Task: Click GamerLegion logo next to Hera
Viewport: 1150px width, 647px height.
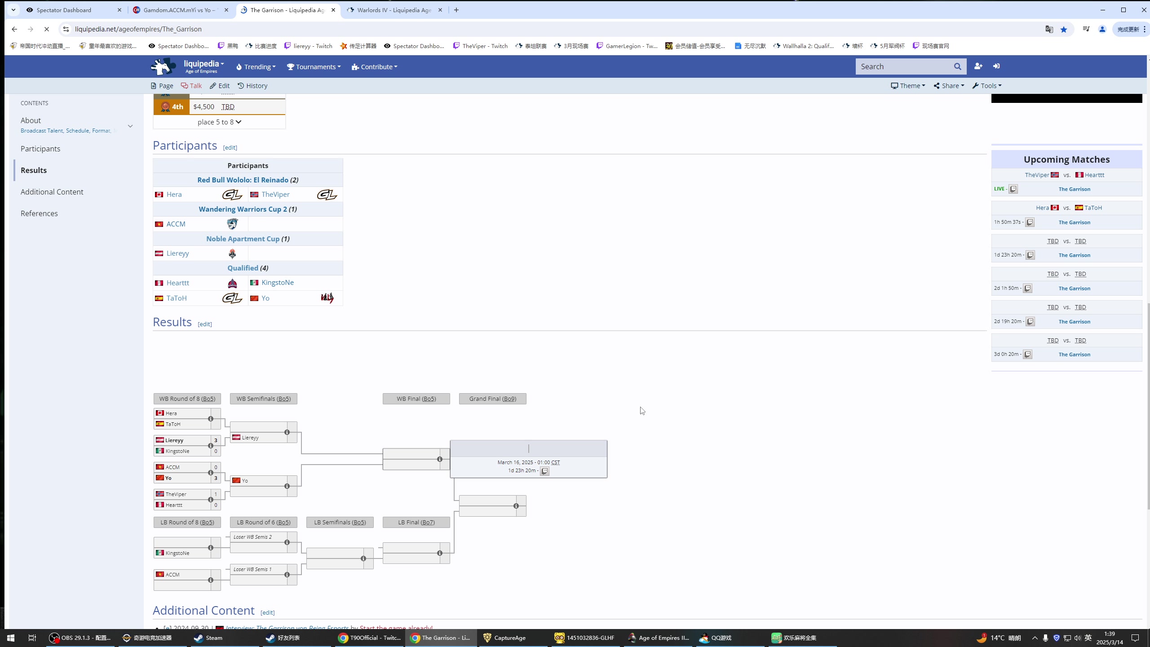Action: click(232, 195)
